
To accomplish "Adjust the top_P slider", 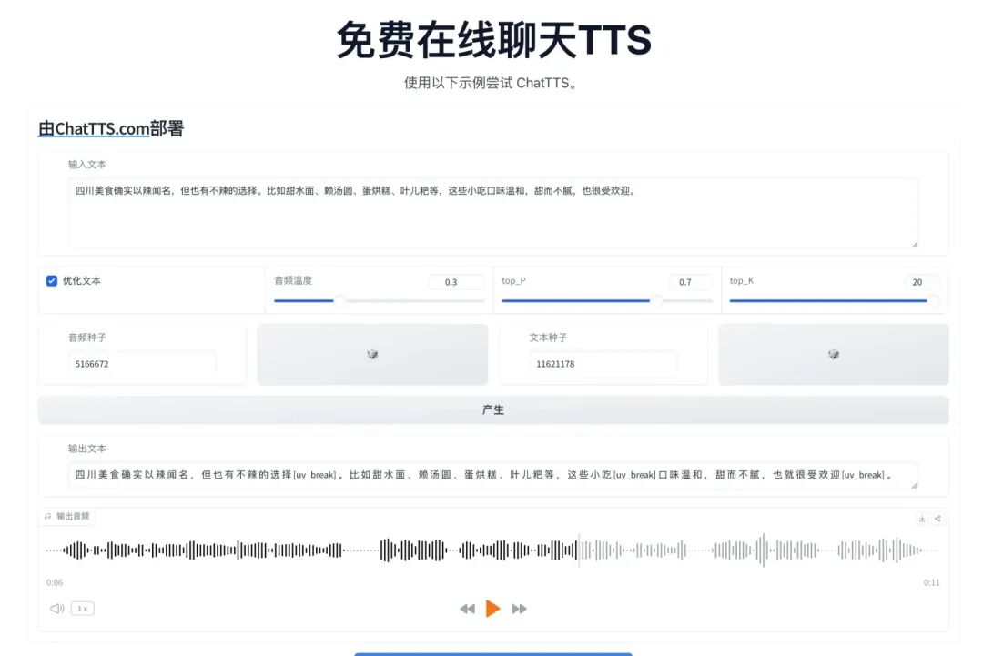I will pos(607,301).
